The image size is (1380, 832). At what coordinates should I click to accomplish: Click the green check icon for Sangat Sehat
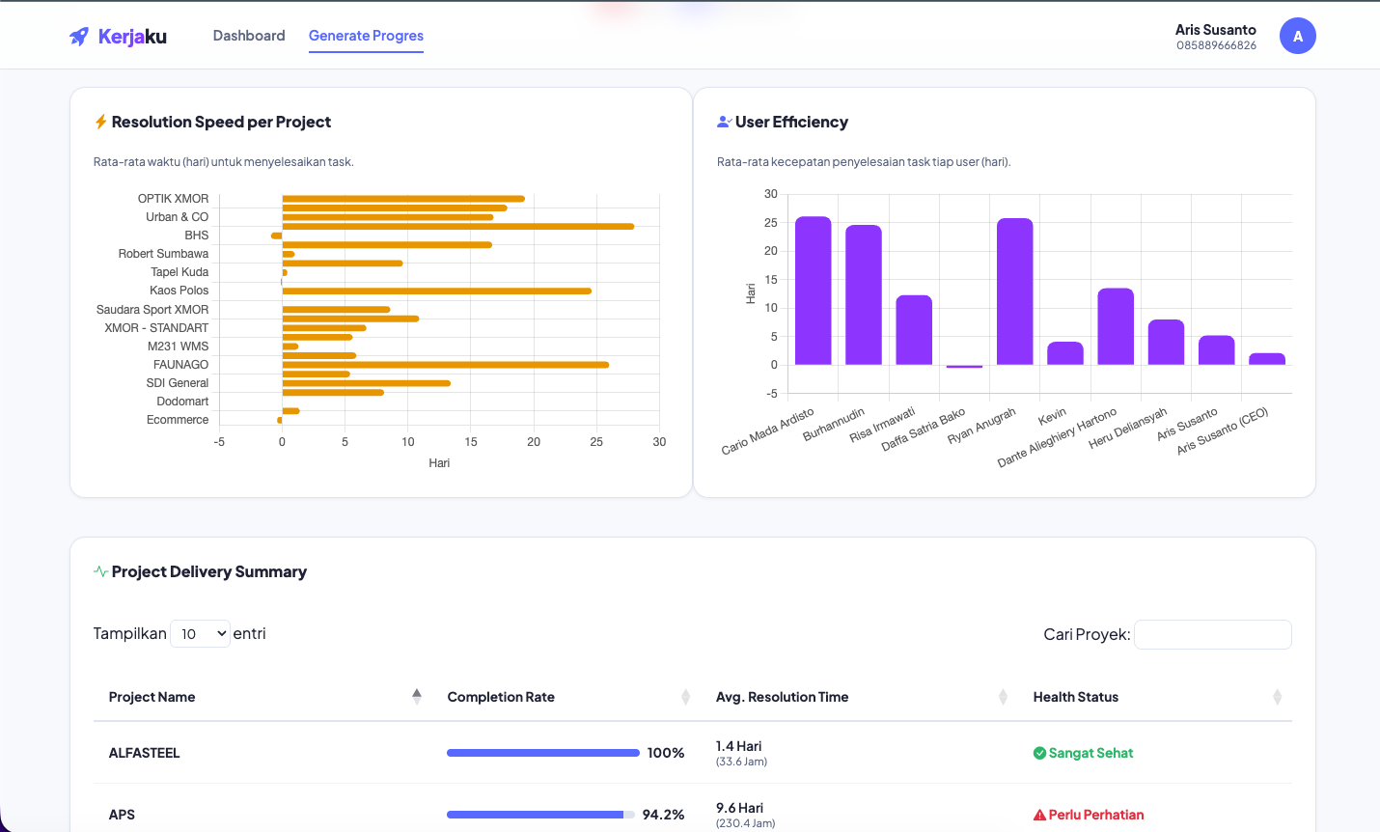point(1039,753)
